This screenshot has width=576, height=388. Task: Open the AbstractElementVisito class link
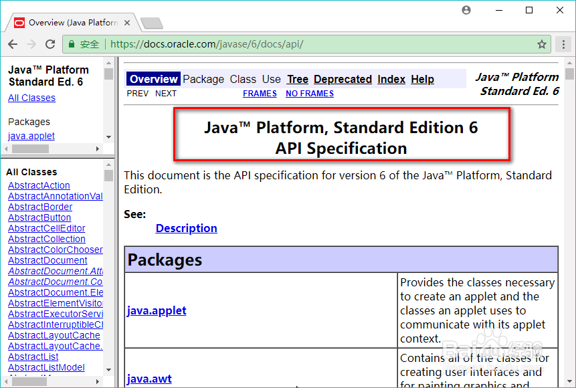click(x=56, y=303)
